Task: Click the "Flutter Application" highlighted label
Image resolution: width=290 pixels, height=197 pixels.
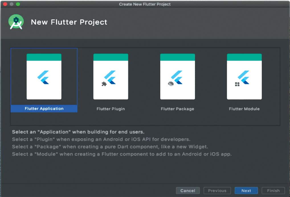Action: tap(44, 109)
